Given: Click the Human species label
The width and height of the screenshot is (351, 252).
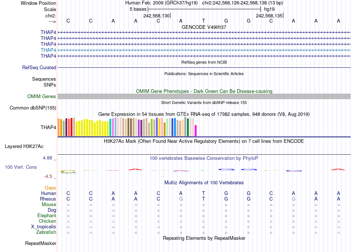Looking at the screenshot, I should pyautogui.click(x=48, y=193).
